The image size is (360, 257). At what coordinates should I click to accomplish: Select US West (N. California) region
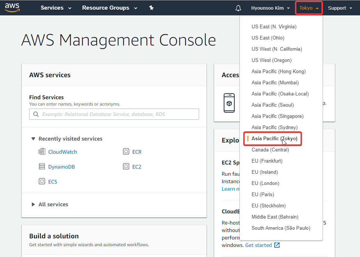coord(277,49)
